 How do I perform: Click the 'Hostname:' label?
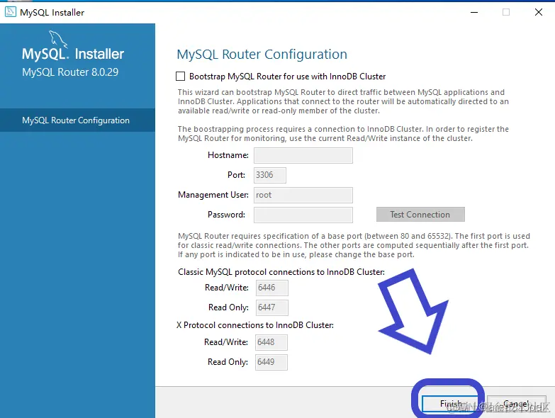pyautogui.click(x=228, y=155)
